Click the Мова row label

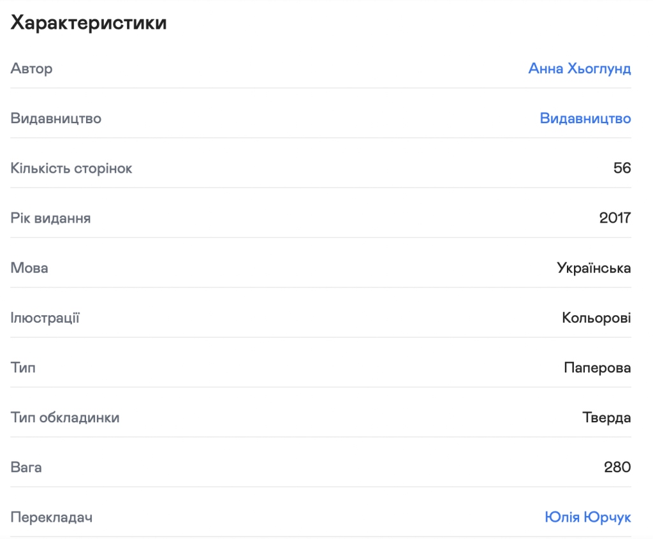coord(29,268)
